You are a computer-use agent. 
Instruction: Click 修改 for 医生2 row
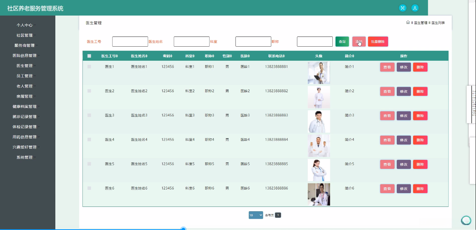click(404, 91)
